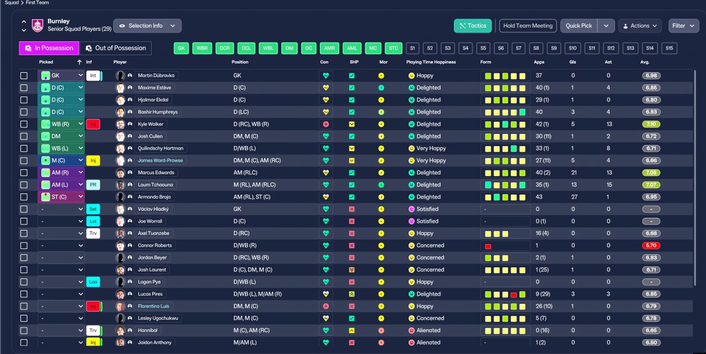706x354 pixels.
Task: Collapse squad using the up chevron beside Burnley
Action: point(24,22)
